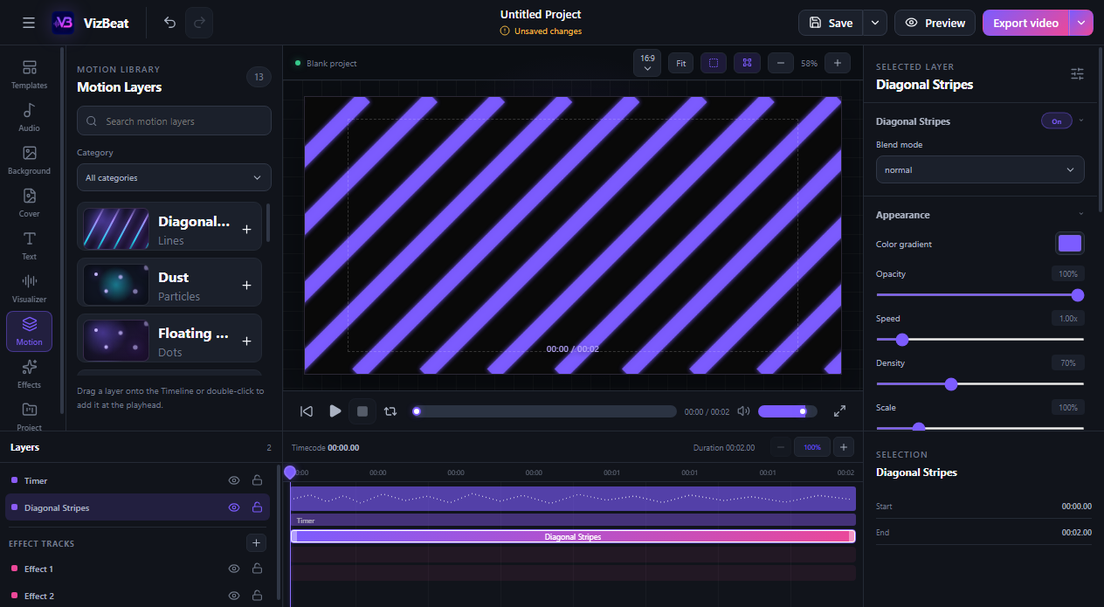Open the Background sidebar panel
Viewport: 1104px width, 607px height.
pyautogui.click(x=29, y=160)
